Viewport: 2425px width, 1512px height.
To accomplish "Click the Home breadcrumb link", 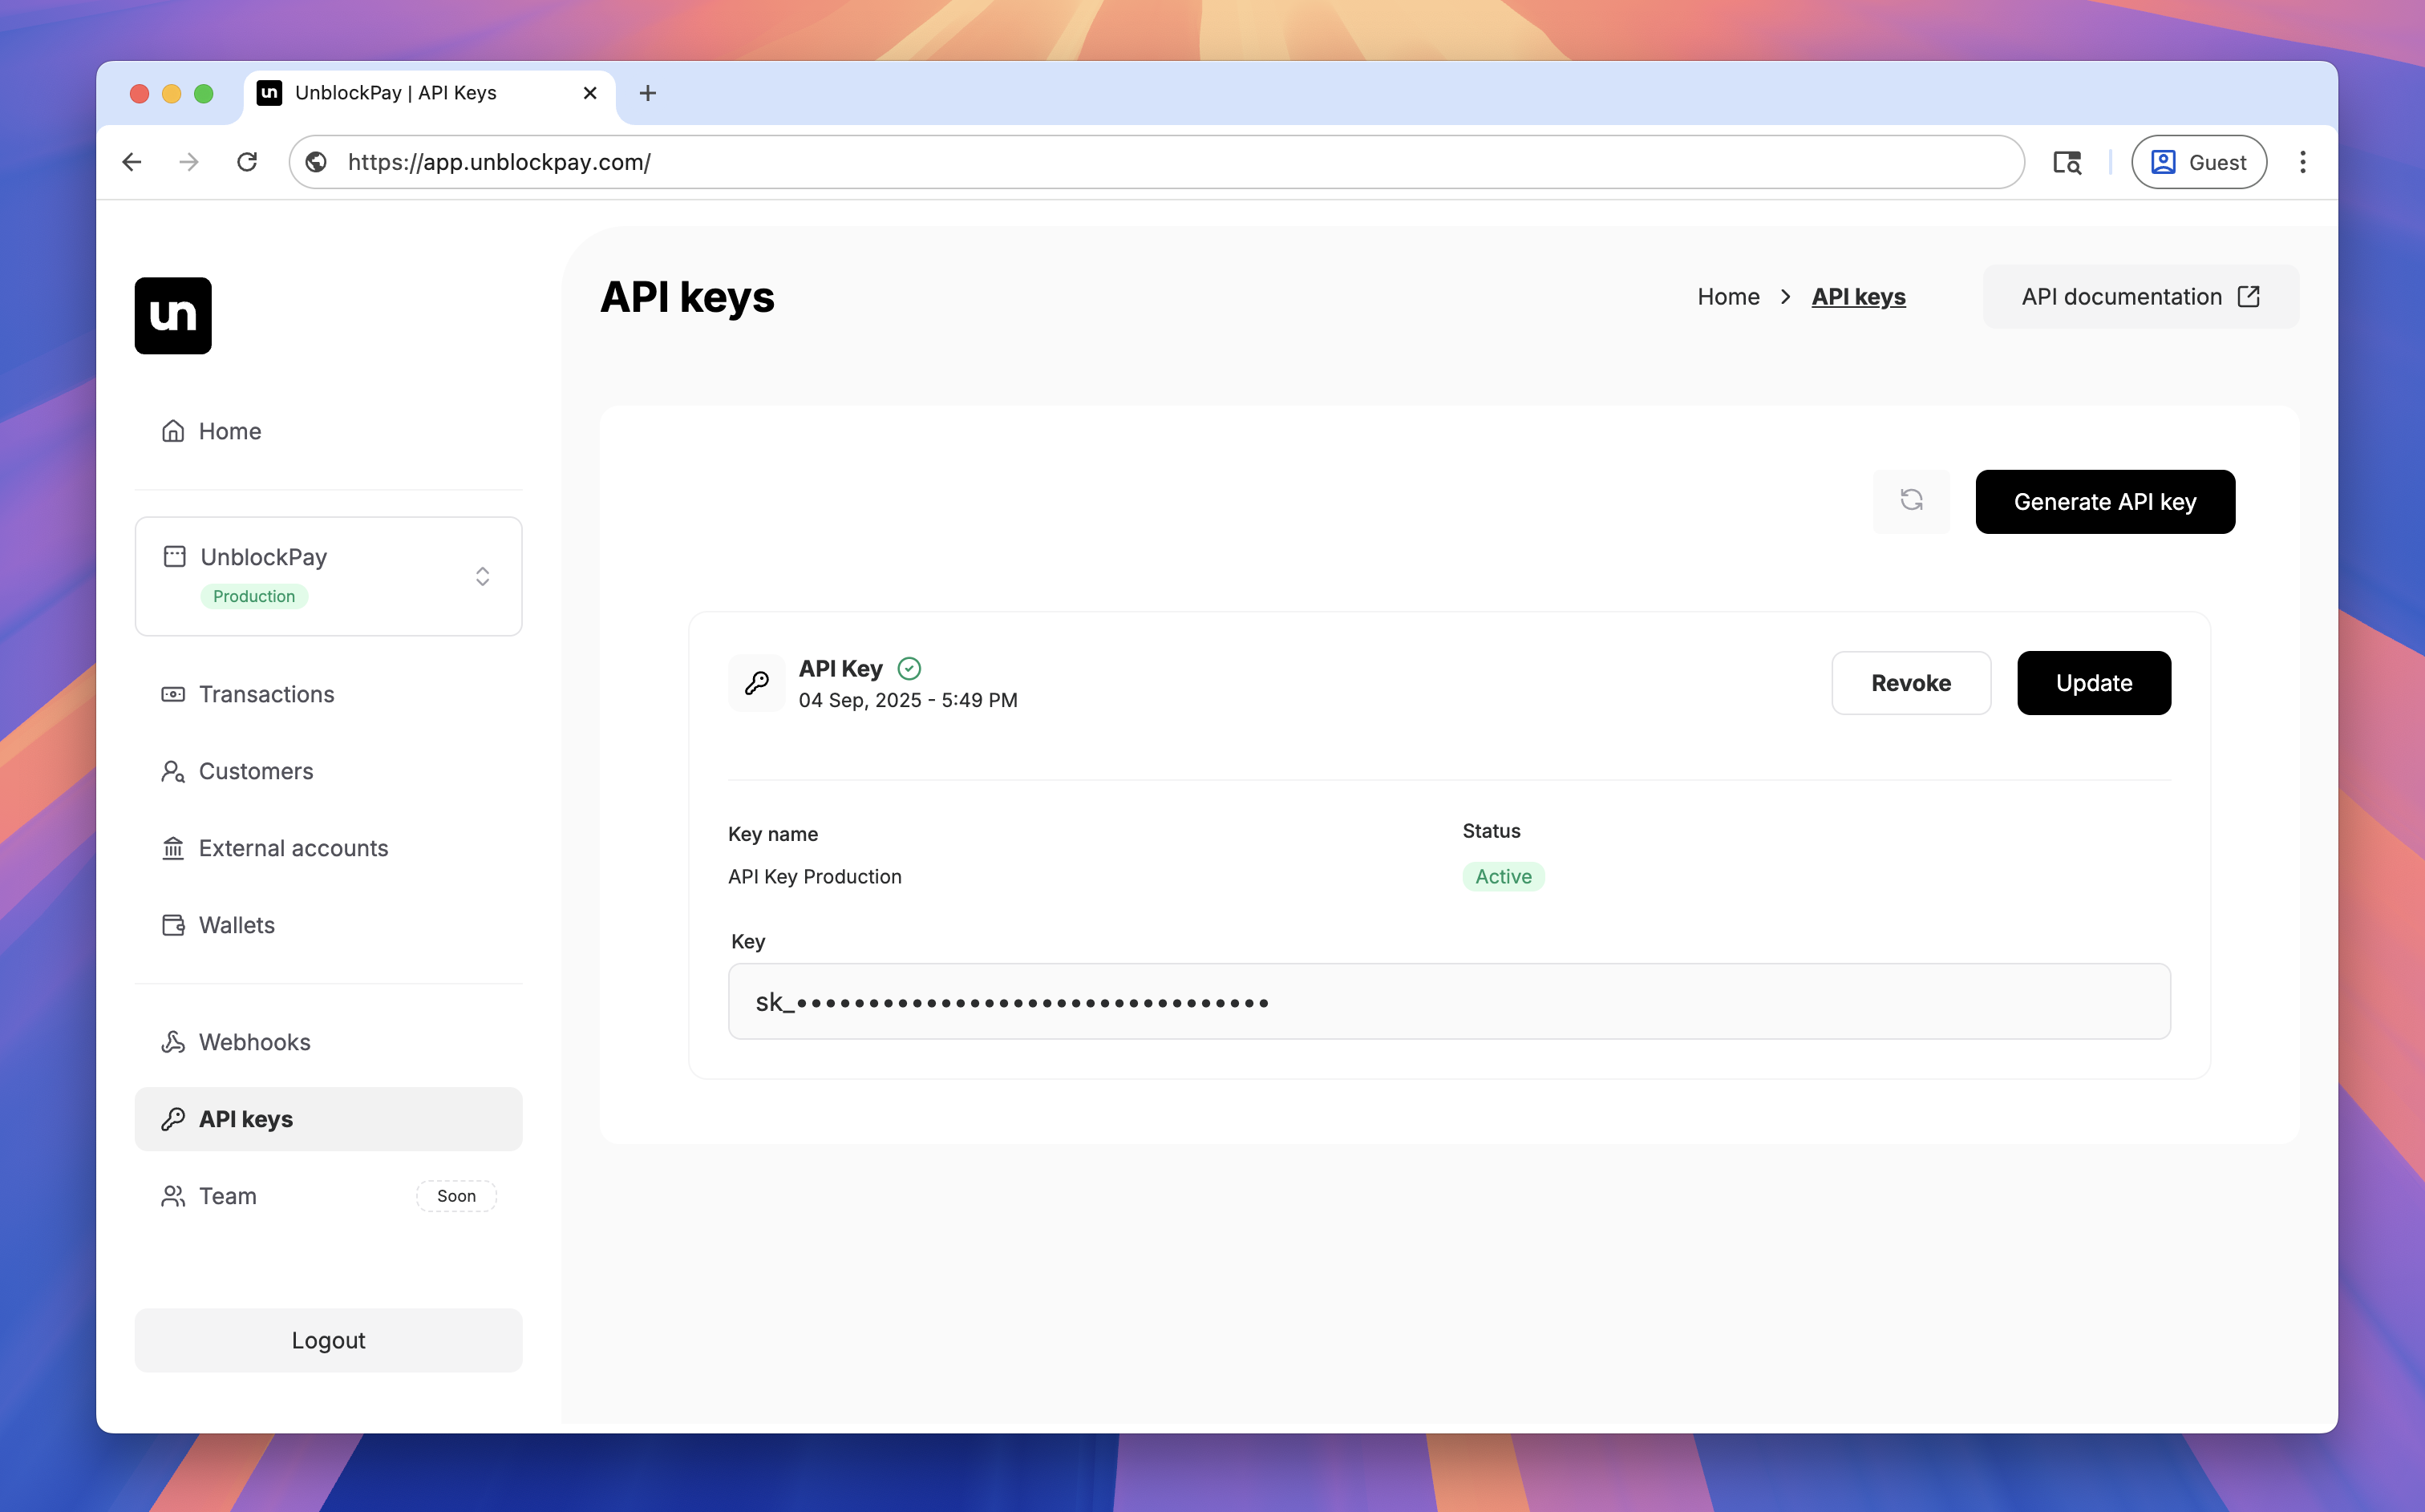I will pyautogui.click(x=1728, y=297).
